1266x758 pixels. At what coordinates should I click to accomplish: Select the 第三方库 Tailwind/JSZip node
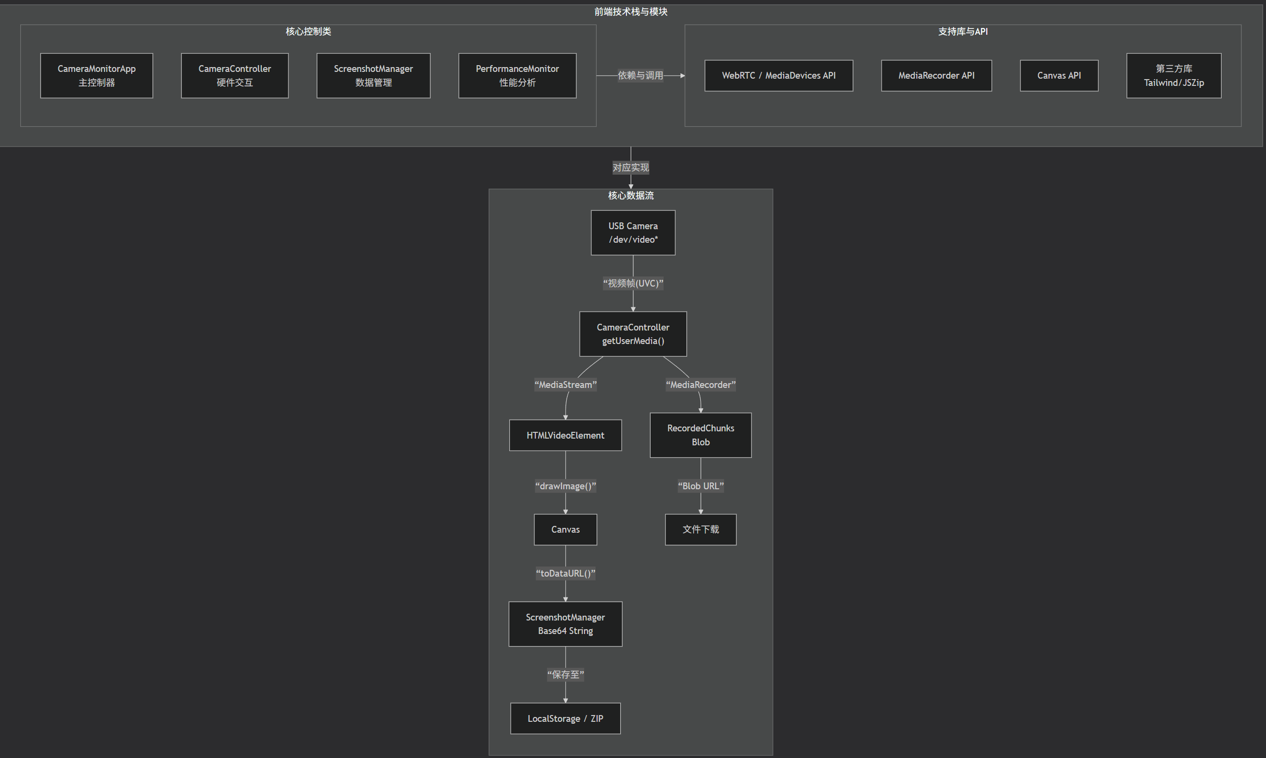click(x=1173, y=76)
